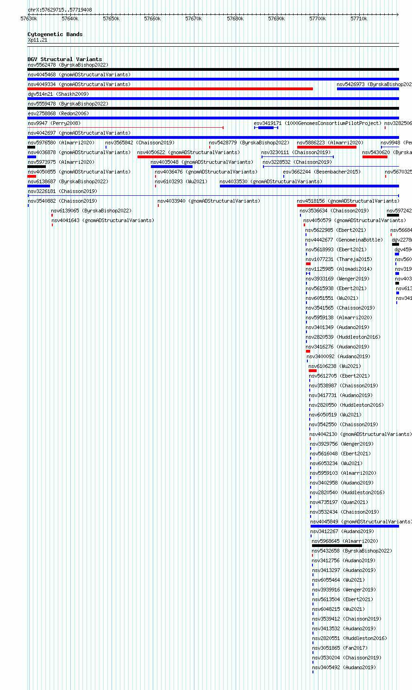Viewport: 412px width, 690px height.
Task: Click the red bar of nsv4050622
Action: (164, 157)
